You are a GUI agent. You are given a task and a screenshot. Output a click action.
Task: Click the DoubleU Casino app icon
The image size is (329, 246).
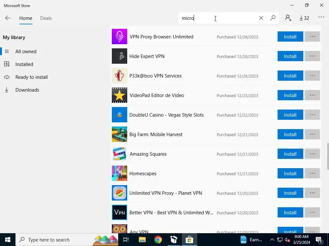120,115
